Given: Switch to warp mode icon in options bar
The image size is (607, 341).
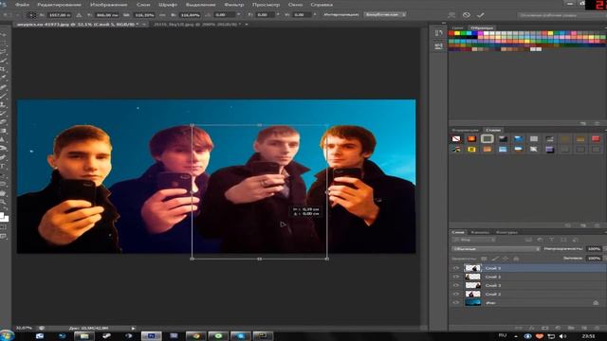Looking at the screenshot, I should click(x=451, y=15).
